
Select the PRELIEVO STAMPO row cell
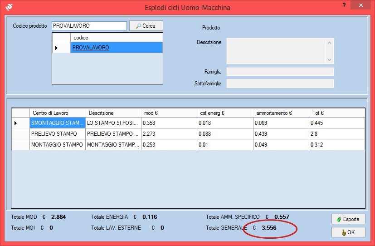pos(58,134)
